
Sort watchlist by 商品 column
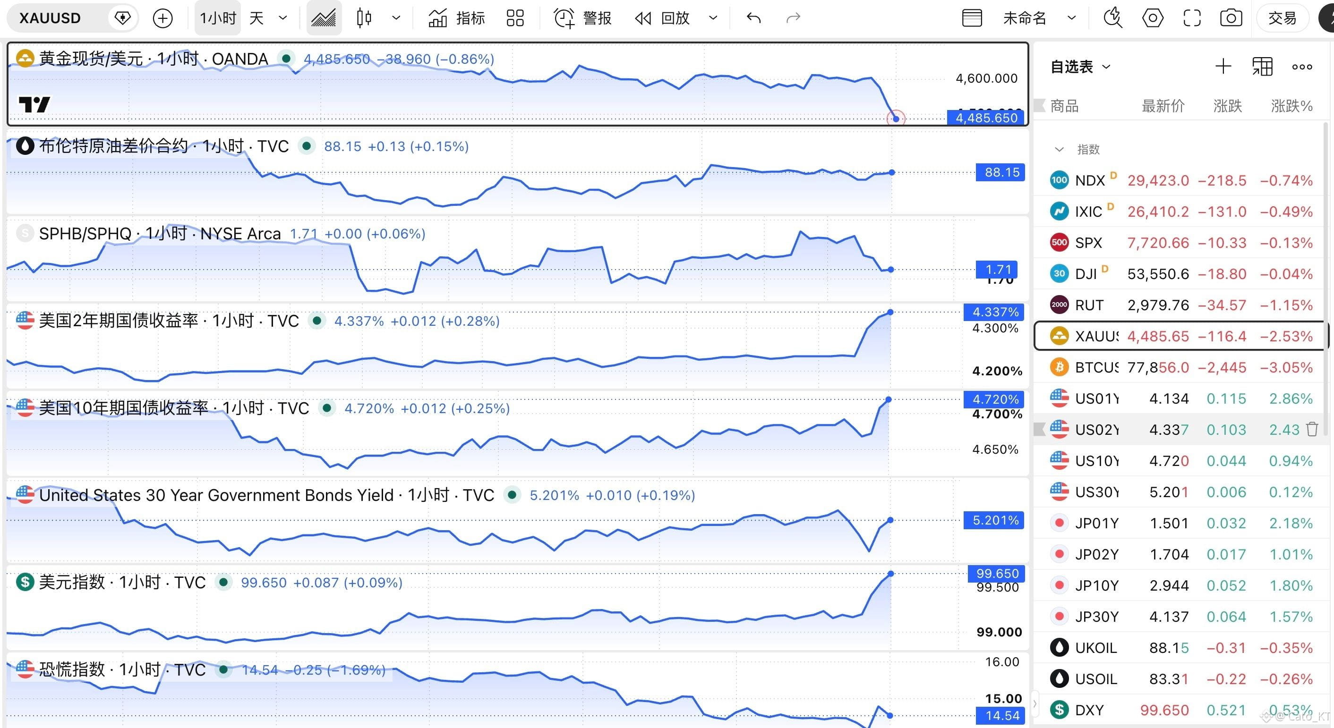click(x=1064, y=106)
